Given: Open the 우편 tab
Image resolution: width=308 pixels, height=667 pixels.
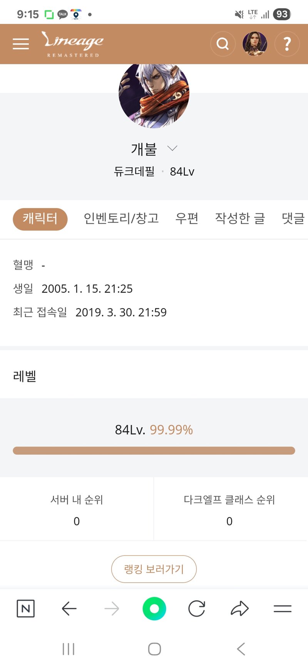Looking at the screenshot, I should pyautogui.click(x=187, y=219).
